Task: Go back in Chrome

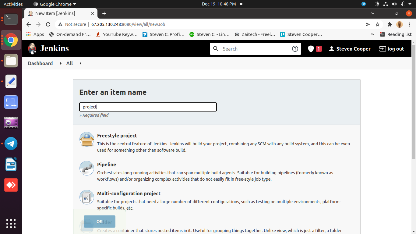Action: coord(29,24)
